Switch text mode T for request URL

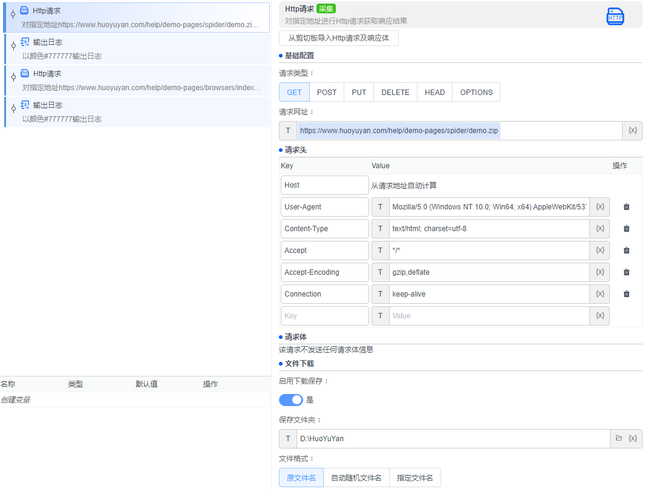288,131
